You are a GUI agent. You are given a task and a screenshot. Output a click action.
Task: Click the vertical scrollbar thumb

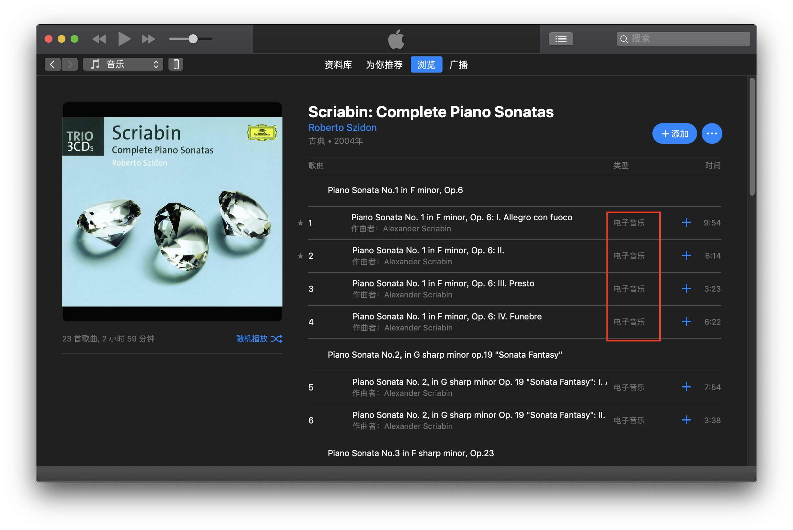(x=752, y=137)
